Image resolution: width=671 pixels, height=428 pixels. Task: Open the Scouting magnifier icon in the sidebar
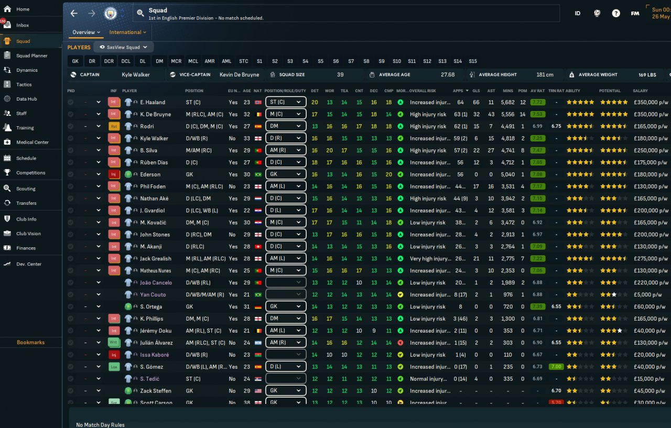tap(7, 189)
